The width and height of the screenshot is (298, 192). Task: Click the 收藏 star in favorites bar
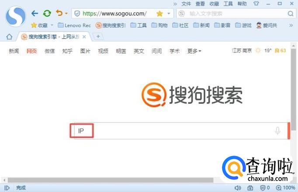click(39, 25)
